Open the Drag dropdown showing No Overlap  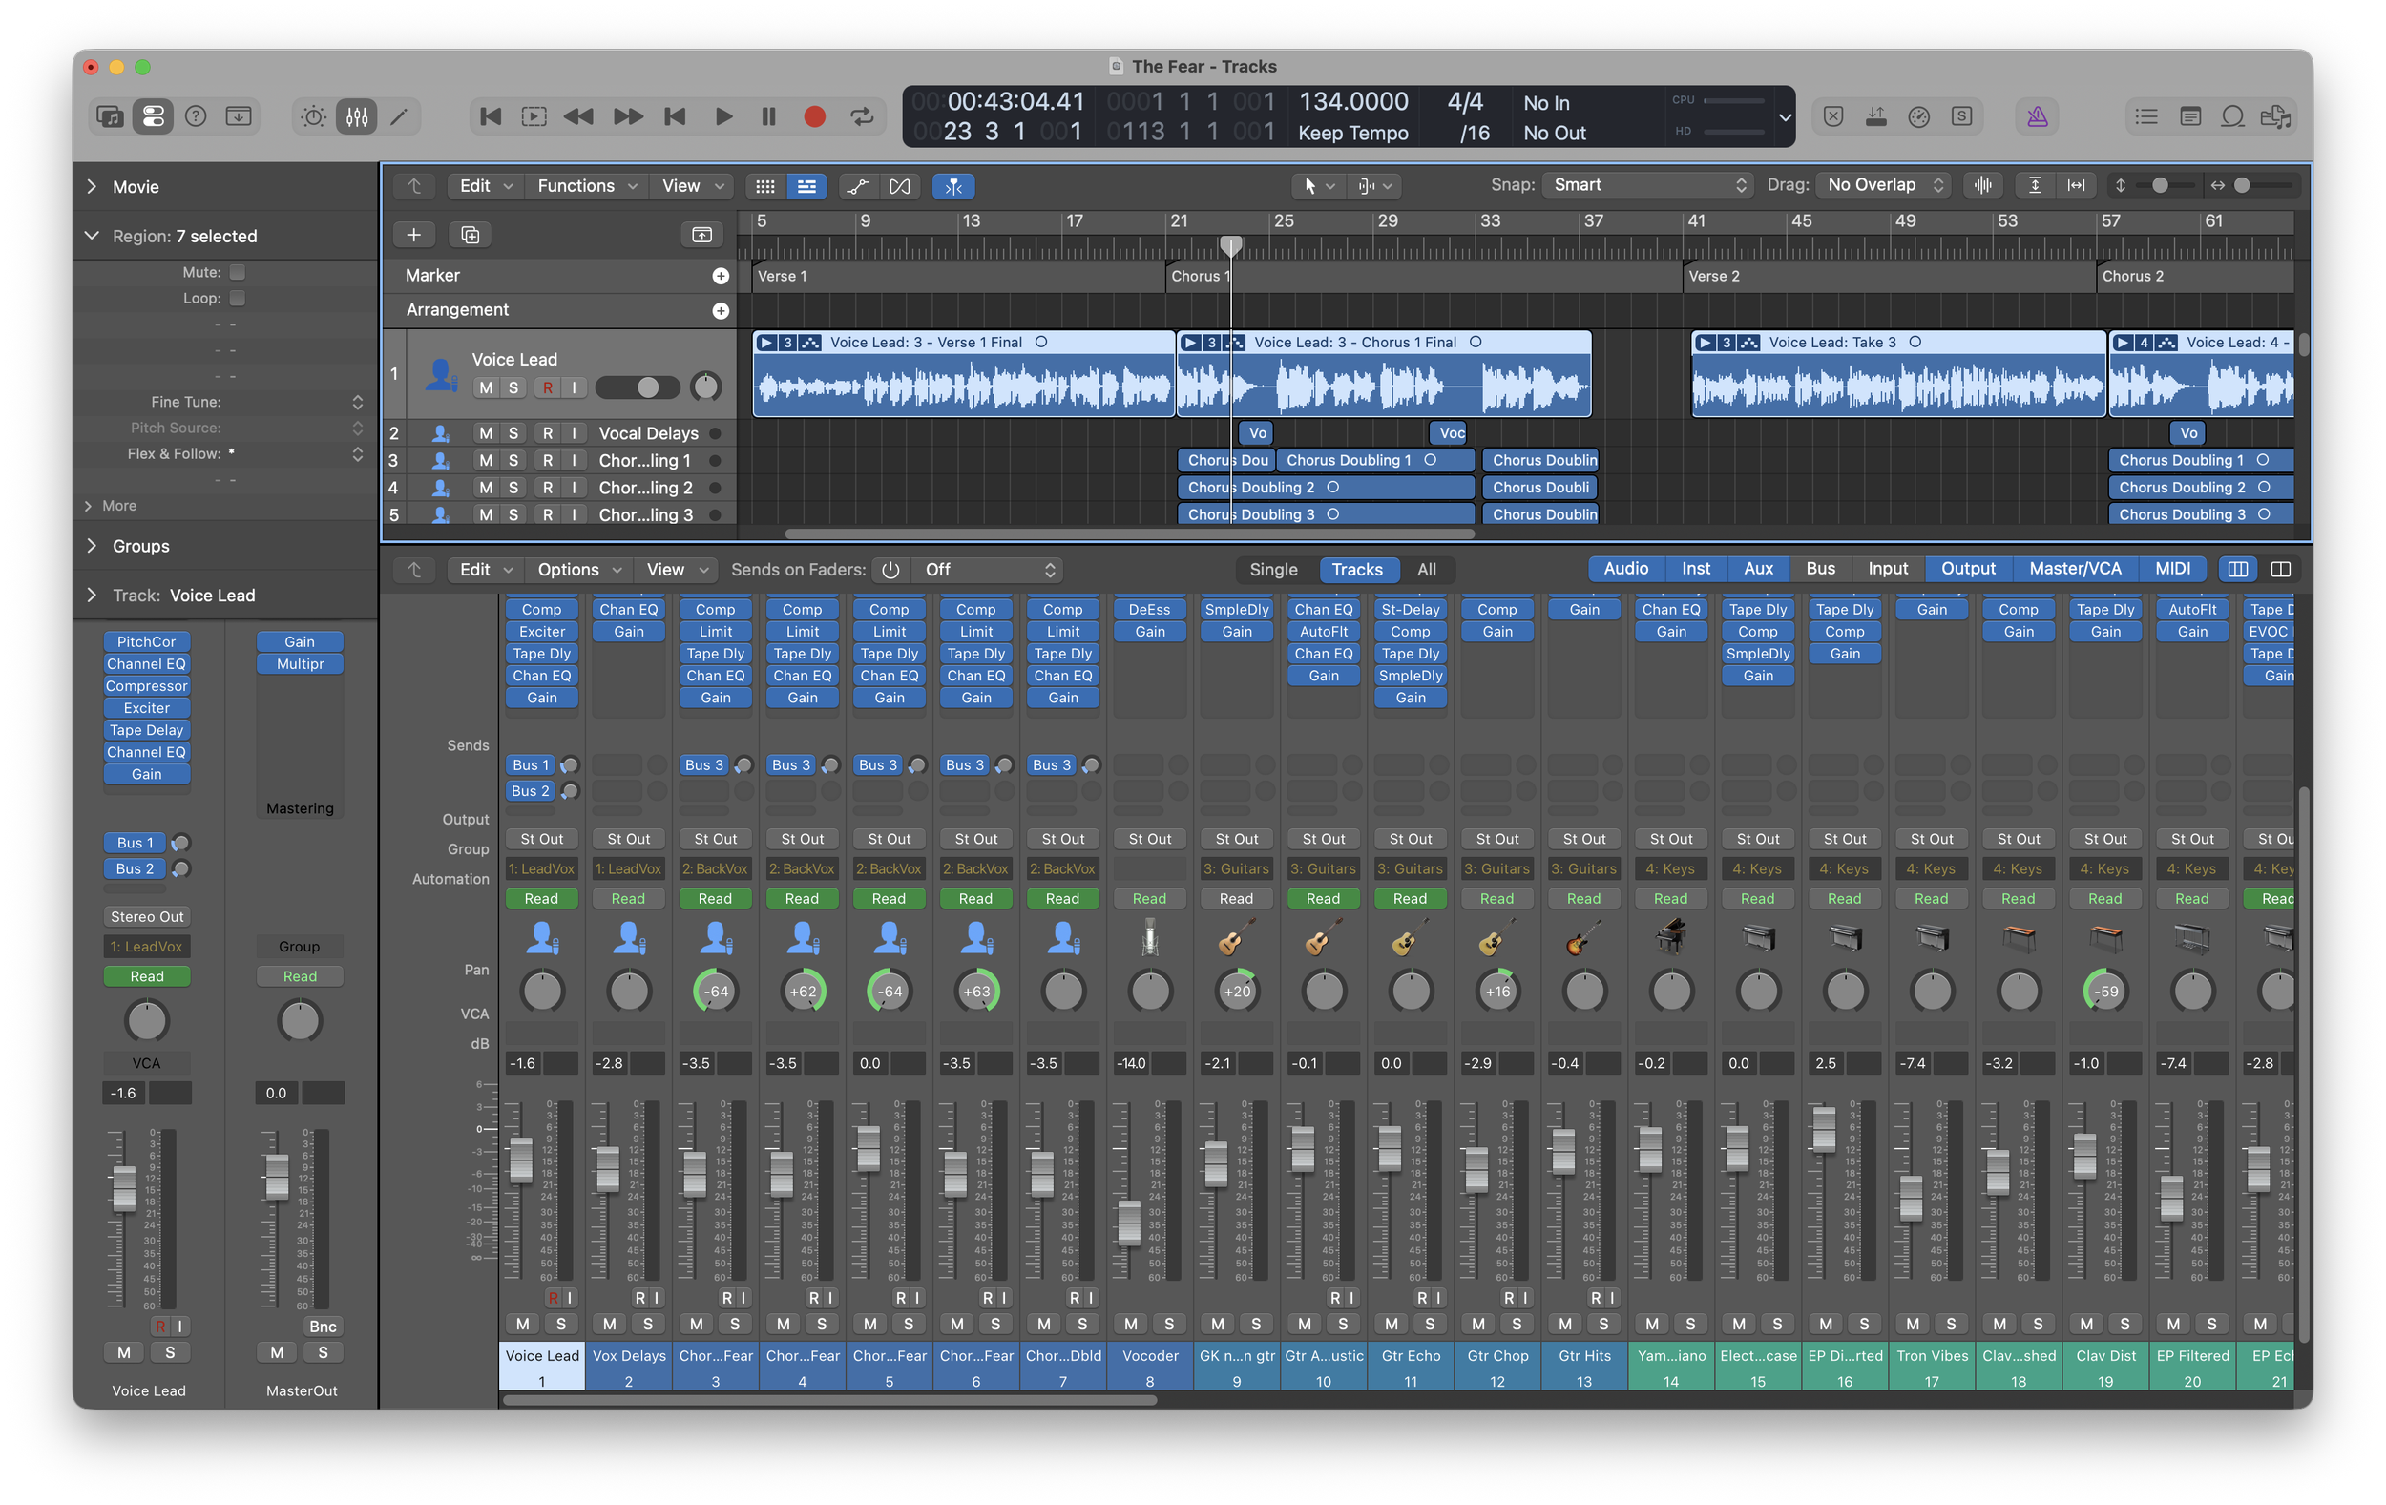pyautogui.click(x=1881, y=184)
